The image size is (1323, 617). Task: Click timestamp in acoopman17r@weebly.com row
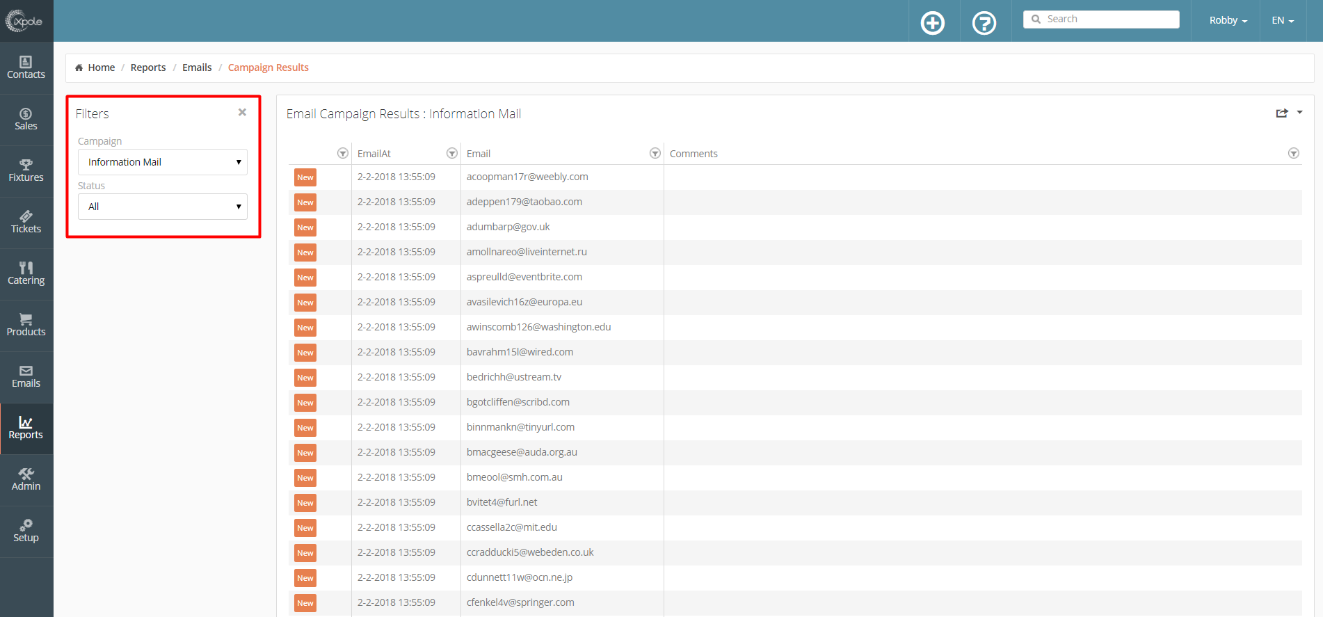pyautogui.click(x=396, y=177)
